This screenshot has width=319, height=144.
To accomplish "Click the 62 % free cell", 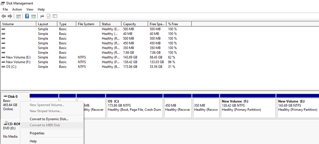I will click(x=171, y=57).
